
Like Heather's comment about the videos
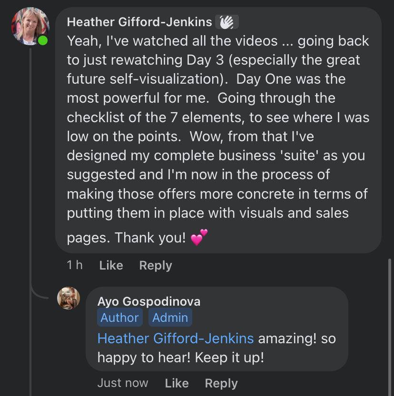click(x=111, y=265)
